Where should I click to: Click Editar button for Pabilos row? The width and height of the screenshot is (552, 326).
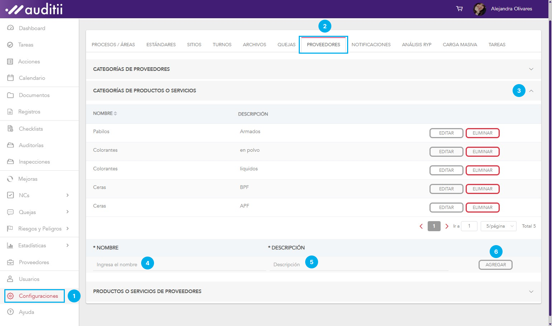(x=446, y=133)
